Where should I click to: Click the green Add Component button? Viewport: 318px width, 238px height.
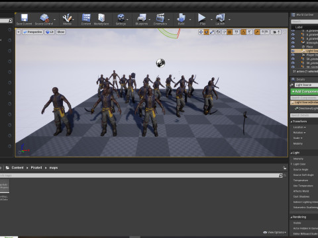304,91
